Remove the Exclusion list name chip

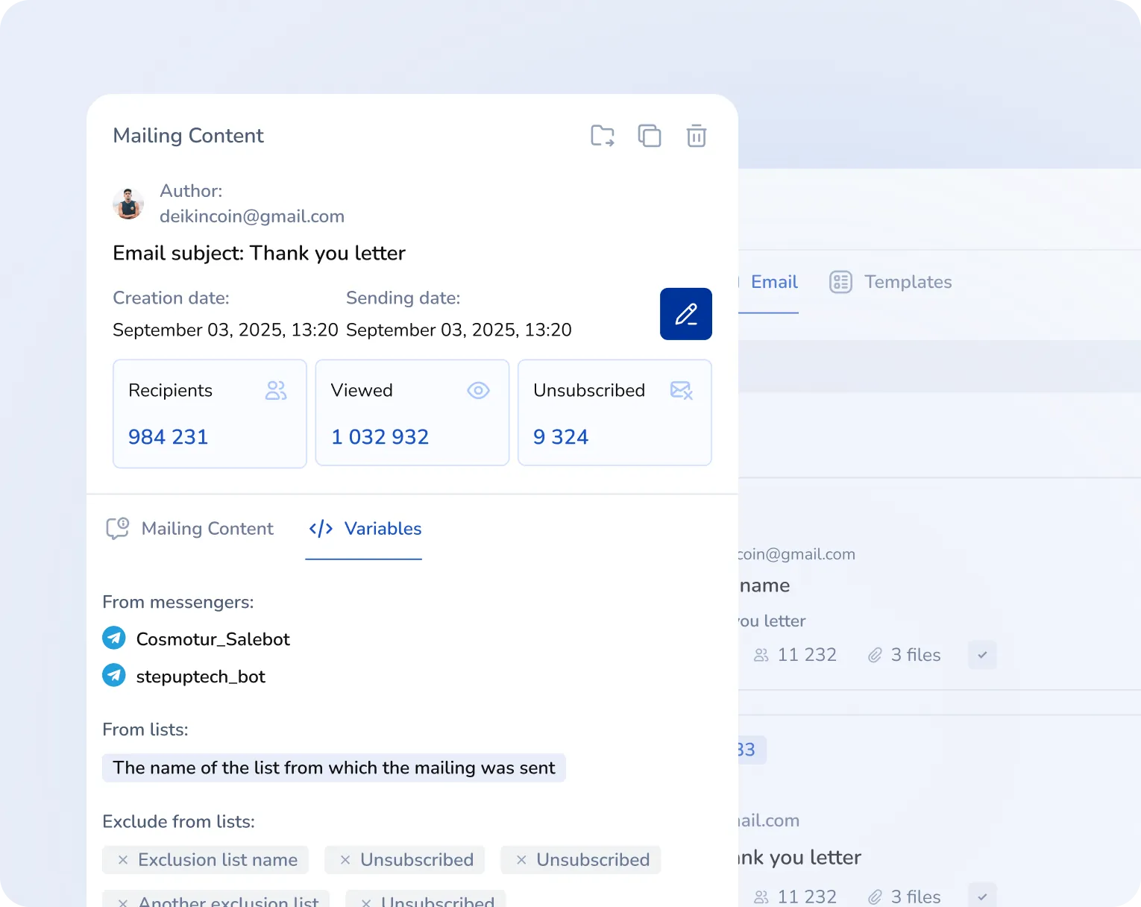coord(125,860)
